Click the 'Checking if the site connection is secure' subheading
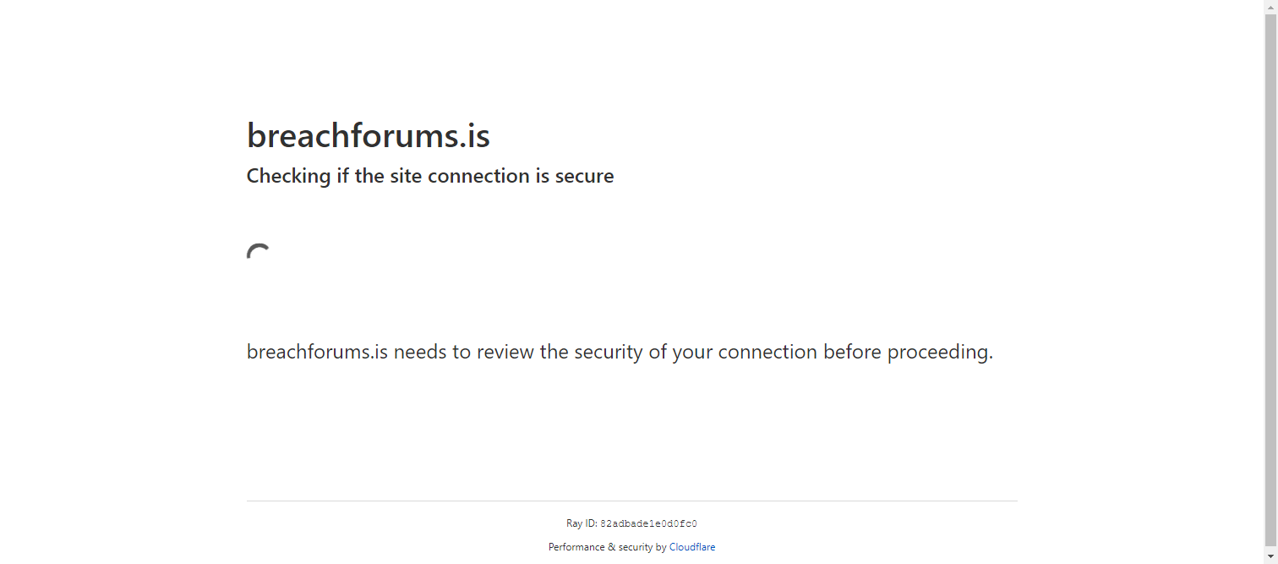Viewport: 1278px width, 564px height. coord(430,176)
